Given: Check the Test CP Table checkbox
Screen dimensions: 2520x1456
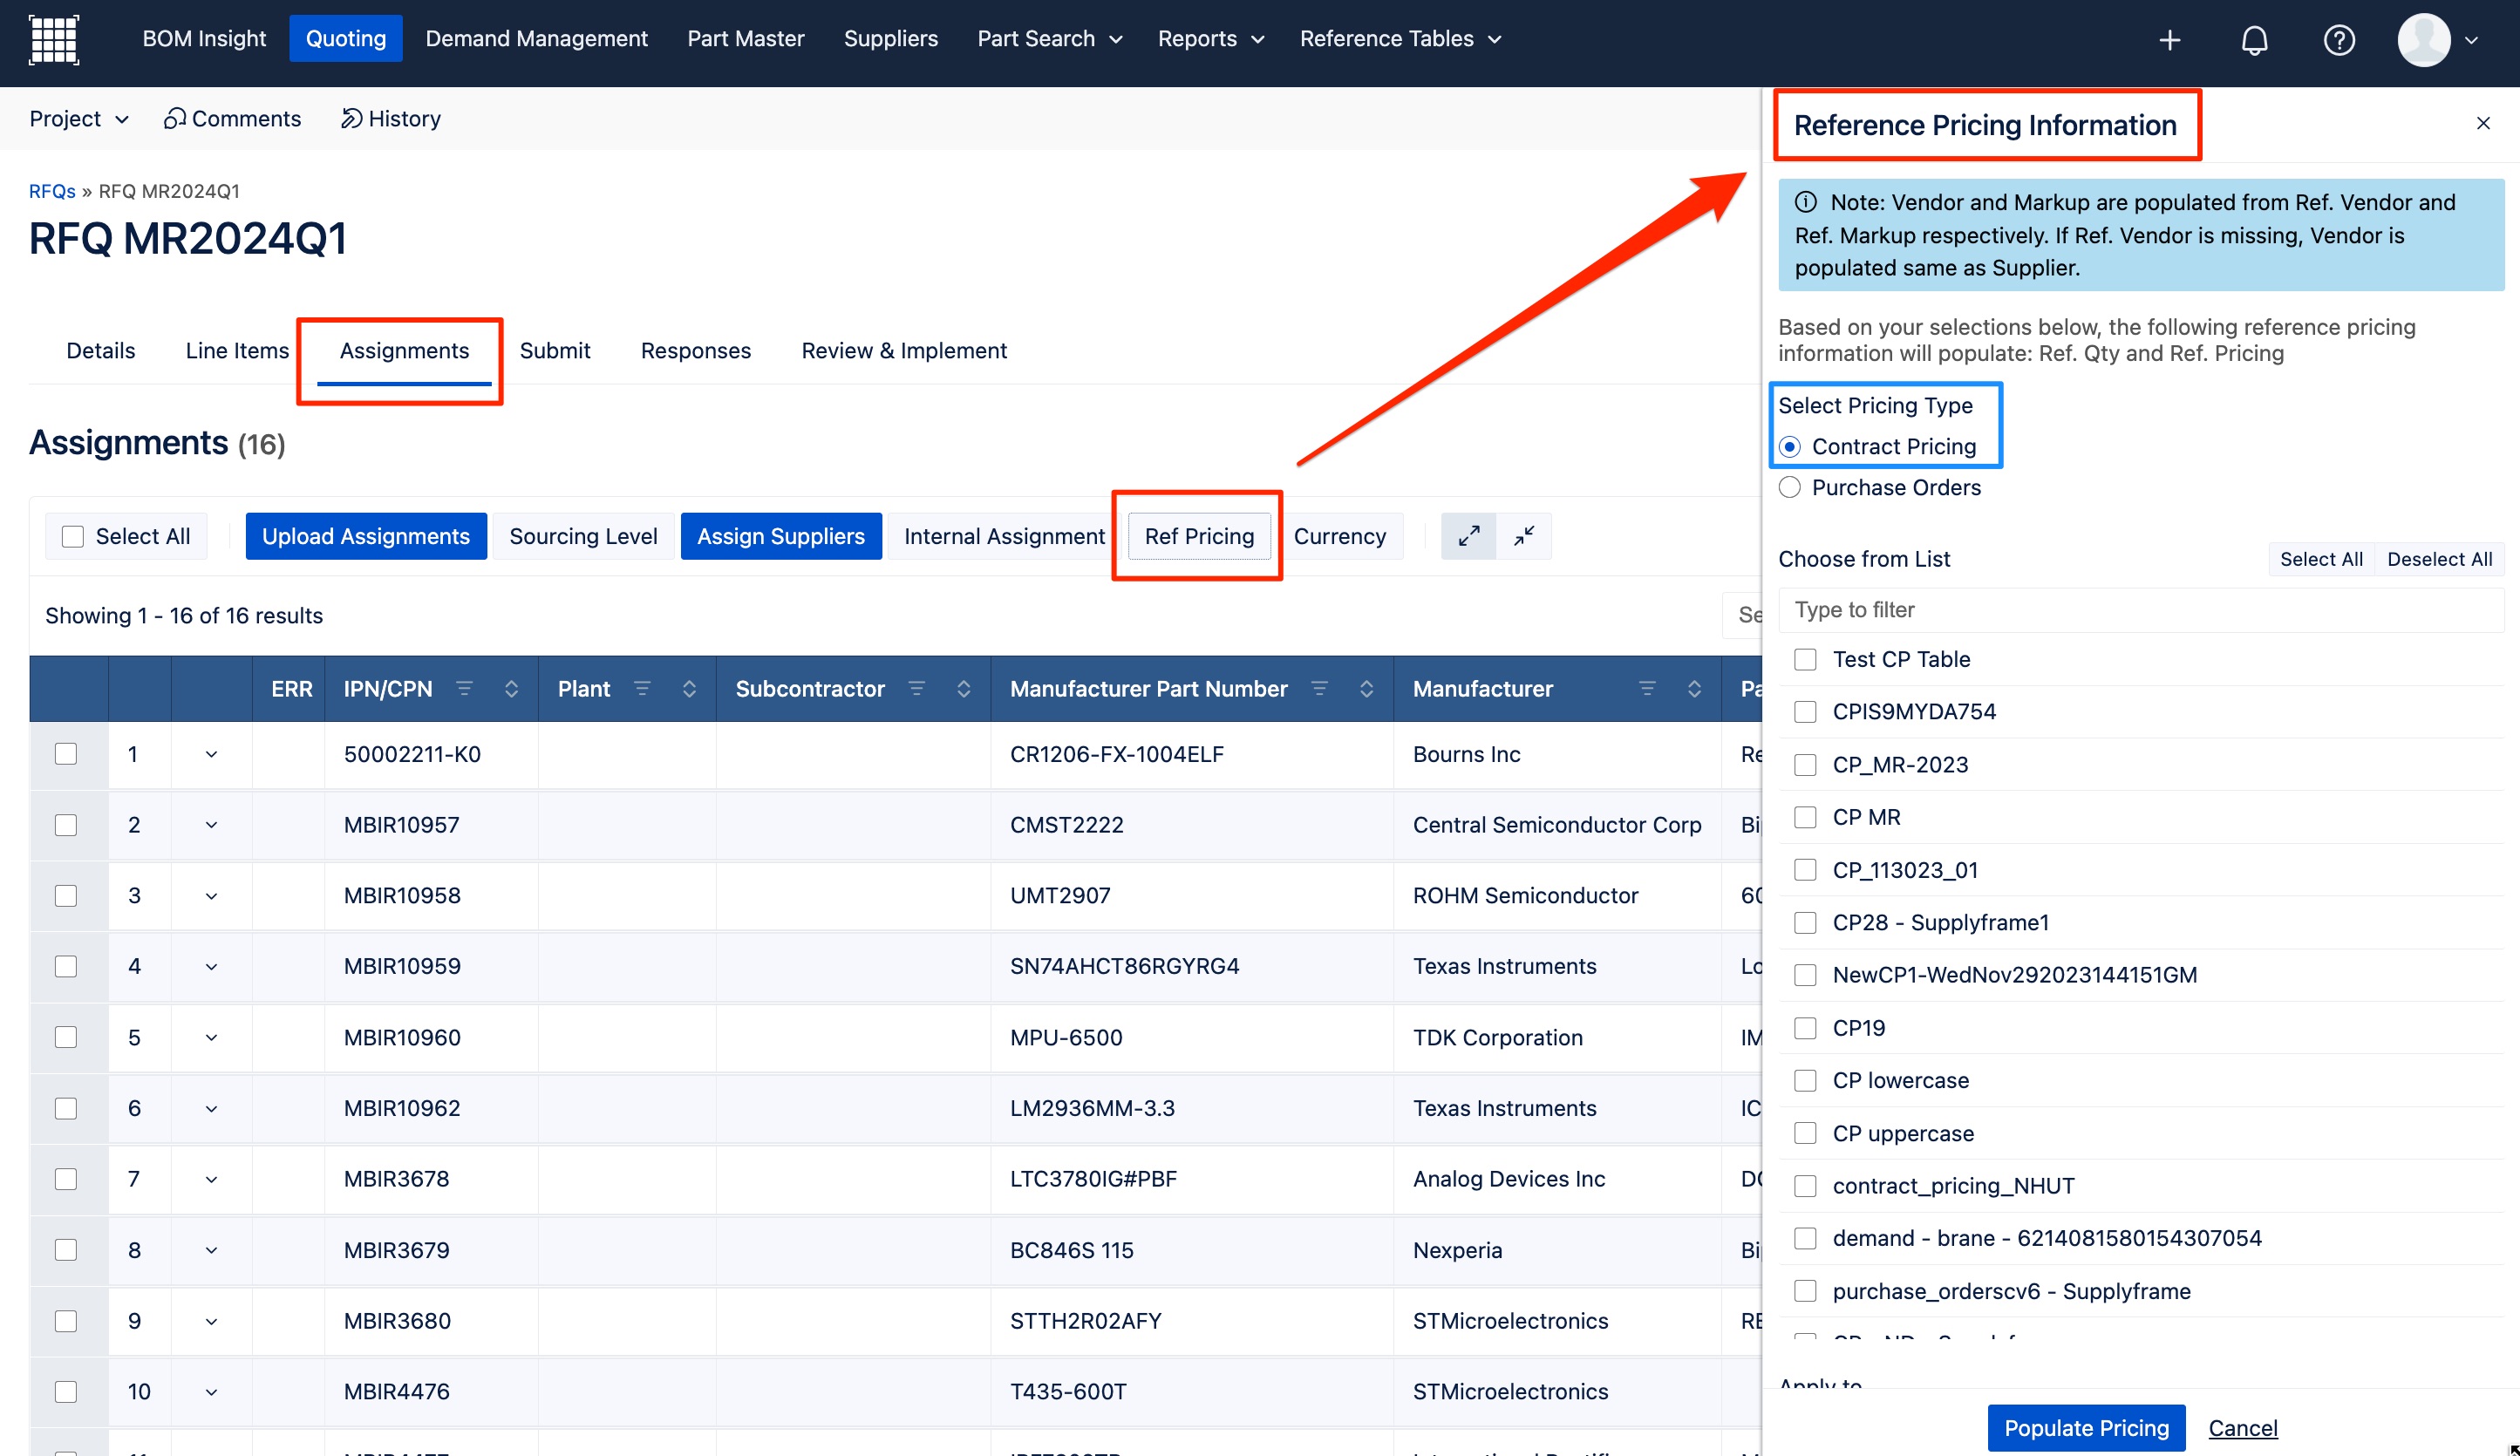Looking at the screenshot, I should click(x=1805, y=659).
